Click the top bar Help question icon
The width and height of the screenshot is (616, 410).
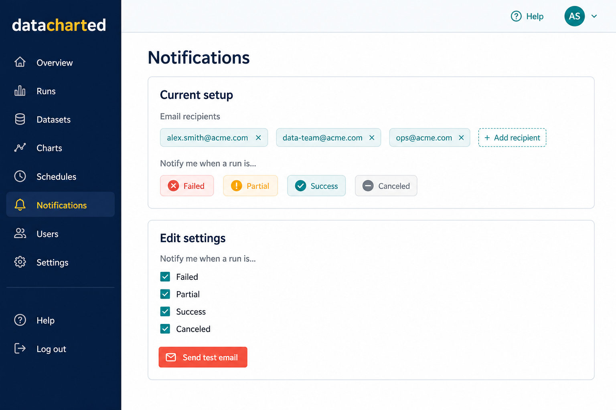pyautogui.click(x=516, y=16)
